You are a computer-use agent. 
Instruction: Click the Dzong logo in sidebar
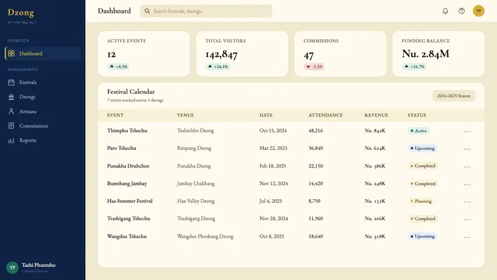[x=21, y=12]
